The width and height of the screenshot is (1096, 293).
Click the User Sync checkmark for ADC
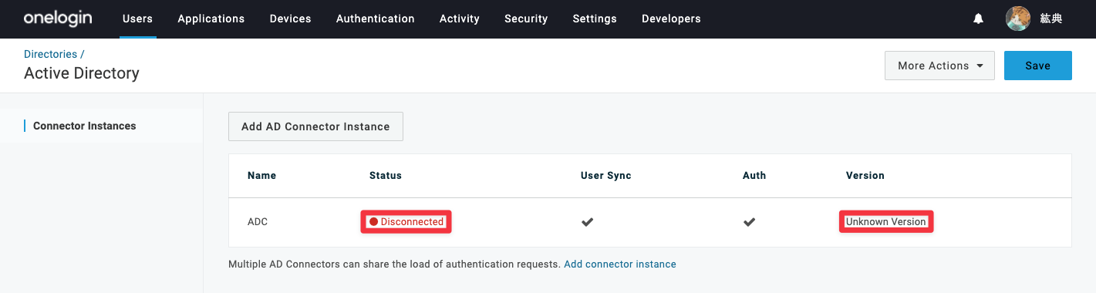[x=587, y=222]
